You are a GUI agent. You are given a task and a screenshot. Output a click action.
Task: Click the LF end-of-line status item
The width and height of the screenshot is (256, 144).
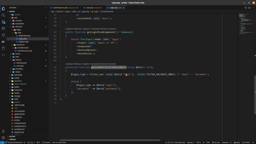tap(204, 142)
